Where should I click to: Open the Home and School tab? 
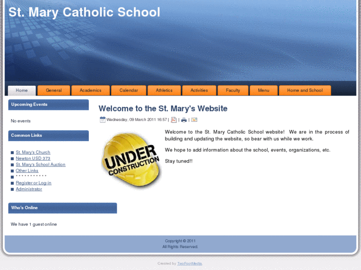(x=305, y=91)
